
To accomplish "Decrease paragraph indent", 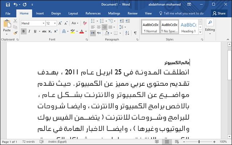I will pyautogui.click(x=122, y=21).
